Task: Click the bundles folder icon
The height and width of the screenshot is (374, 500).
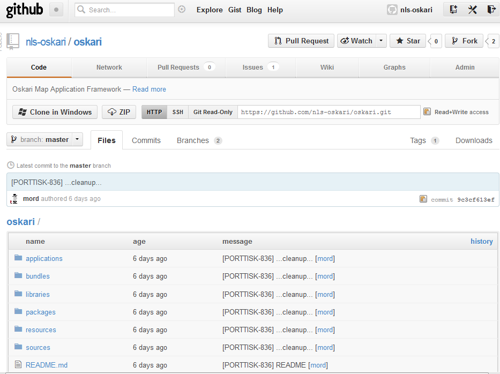Action: click(x=18, y=275)
